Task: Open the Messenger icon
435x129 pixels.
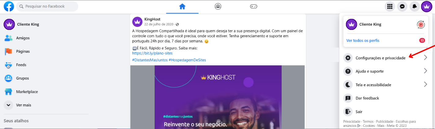Action: 402,6
